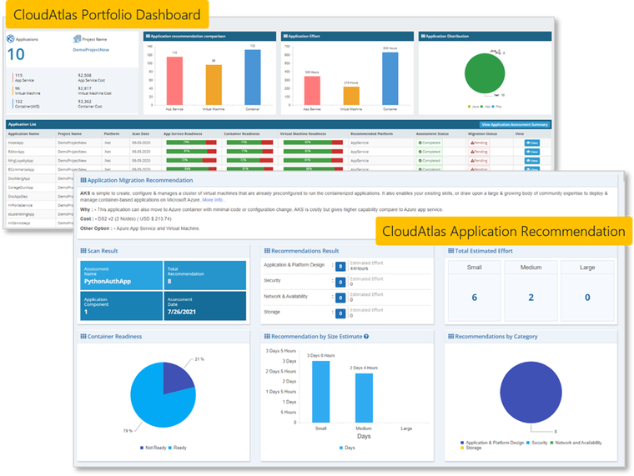This screenshot has width=634, height=476.
Task: Click orange Virtual Machine bar in Effort chart
Action: 351,96
